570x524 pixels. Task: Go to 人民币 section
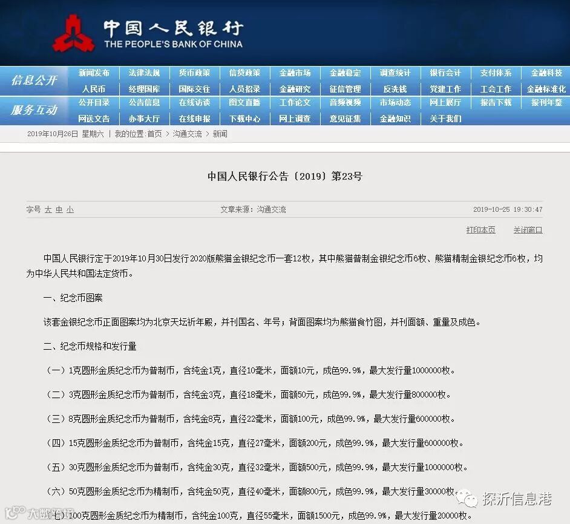point(94,89)
